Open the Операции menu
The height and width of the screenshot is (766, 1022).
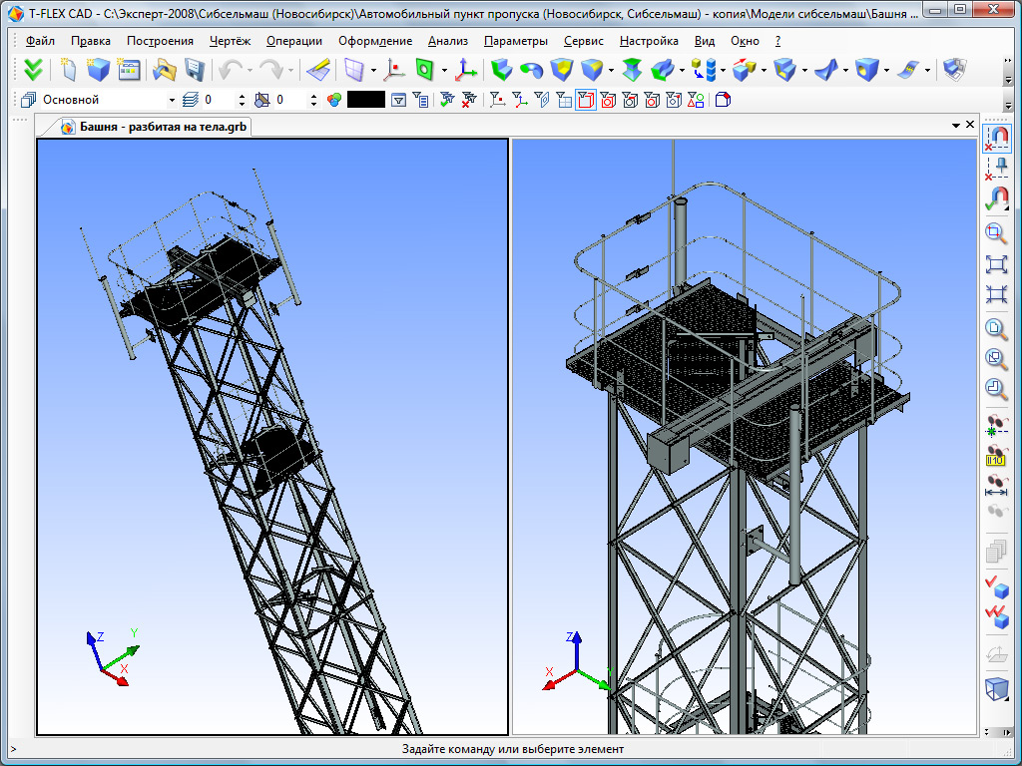click(x=294, y=41)
